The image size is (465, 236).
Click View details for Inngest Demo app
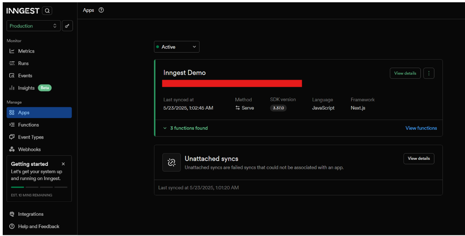(x=405, y=73)
